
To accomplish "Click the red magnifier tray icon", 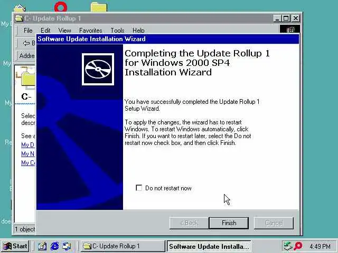I will (x=298, y=246).
